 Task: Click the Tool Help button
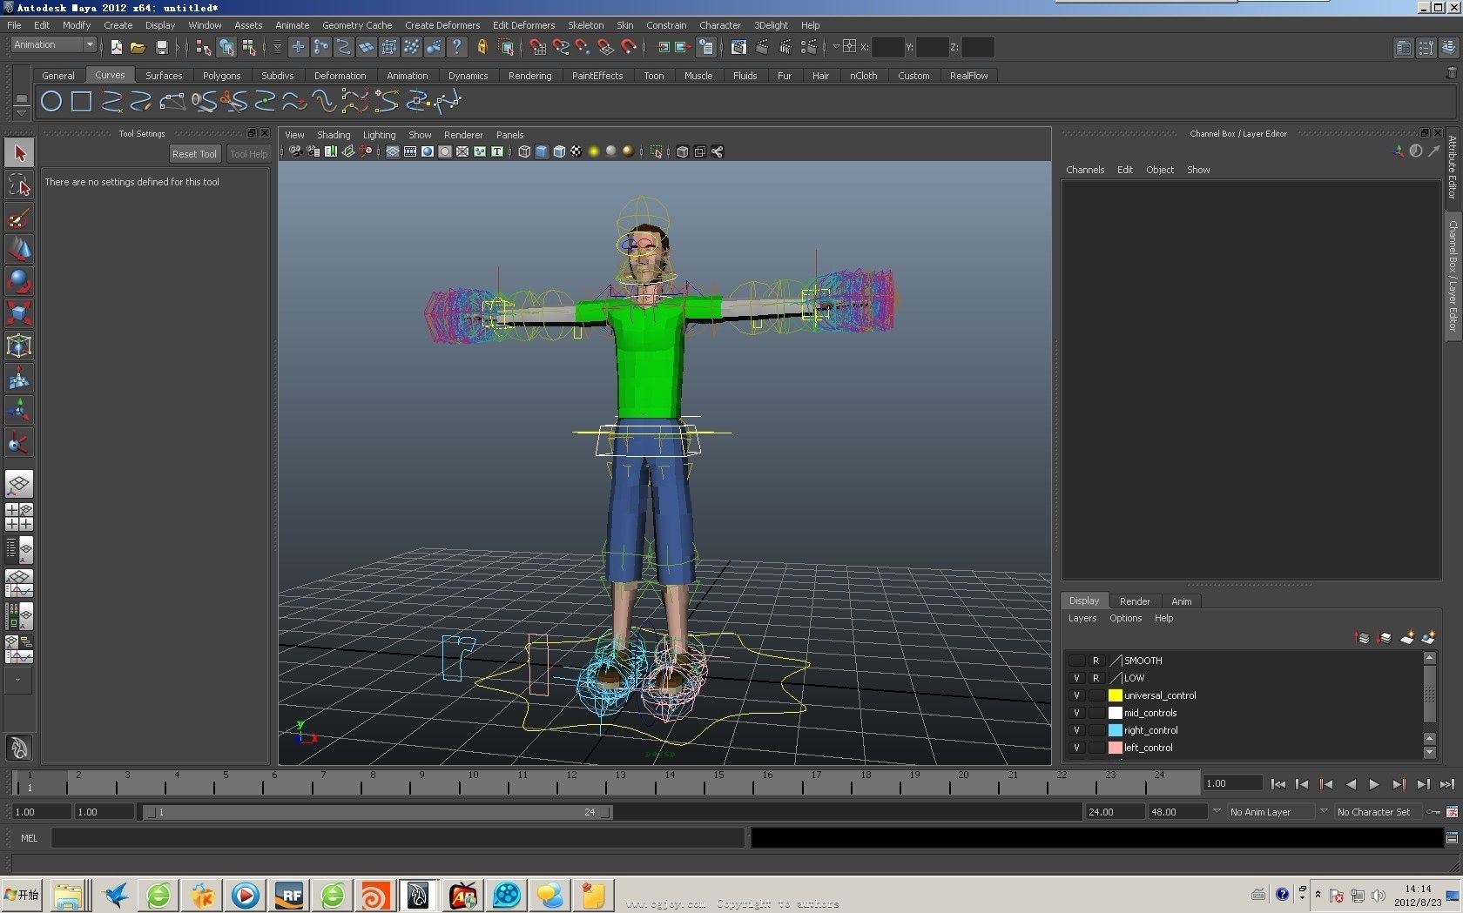point(248,154)
